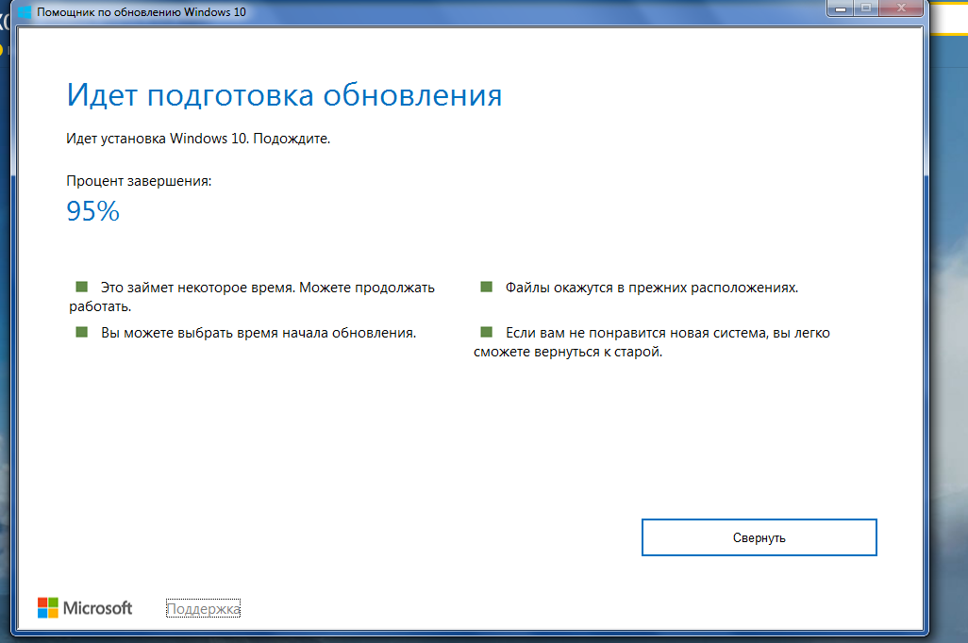Screen dimensions: 968x643
Task: Minimize the Windows 10 update assistant window
Action: pos(841,8)
